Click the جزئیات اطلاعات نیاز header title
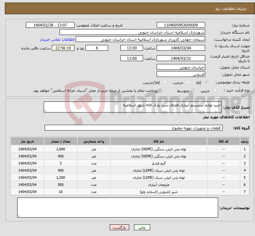Viewport: 255px width, 236px height. [x=231, y=9]
